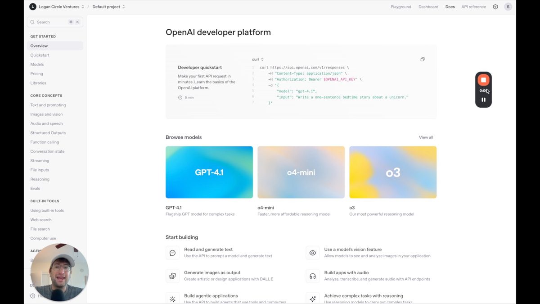Open the o3 model card image

(393, 172)
